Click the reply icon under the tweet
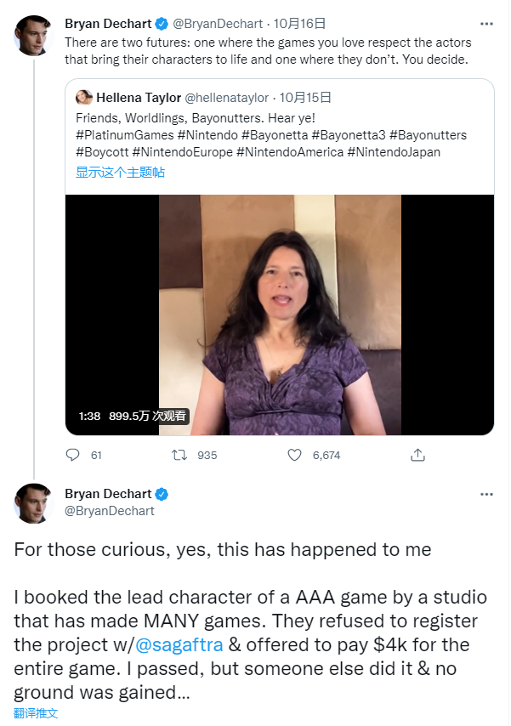 [x=73, y=455]
